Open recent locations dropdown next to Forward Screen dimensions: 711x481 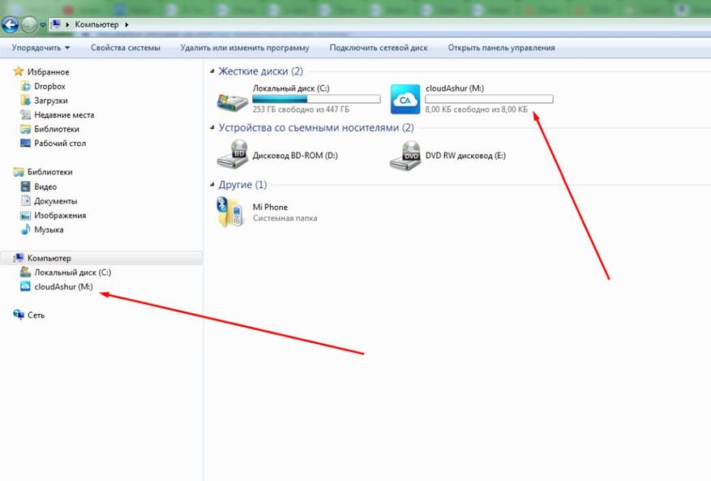tap(43, 25)
